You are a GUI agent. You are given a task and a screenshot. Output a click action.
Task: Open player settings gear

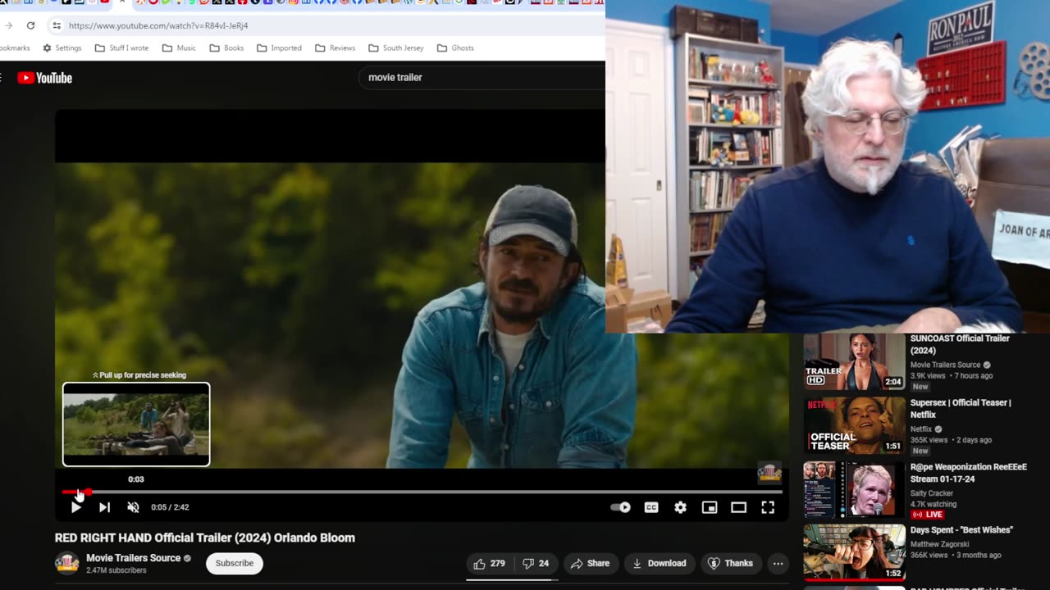point(680,507)
